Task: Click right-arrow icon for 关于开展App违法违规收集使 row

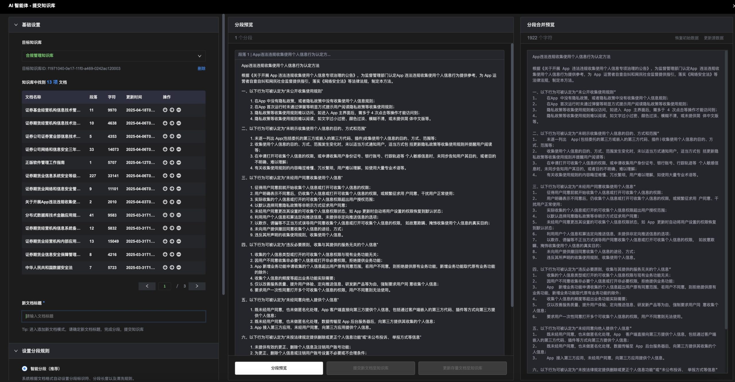Action: 172,202
